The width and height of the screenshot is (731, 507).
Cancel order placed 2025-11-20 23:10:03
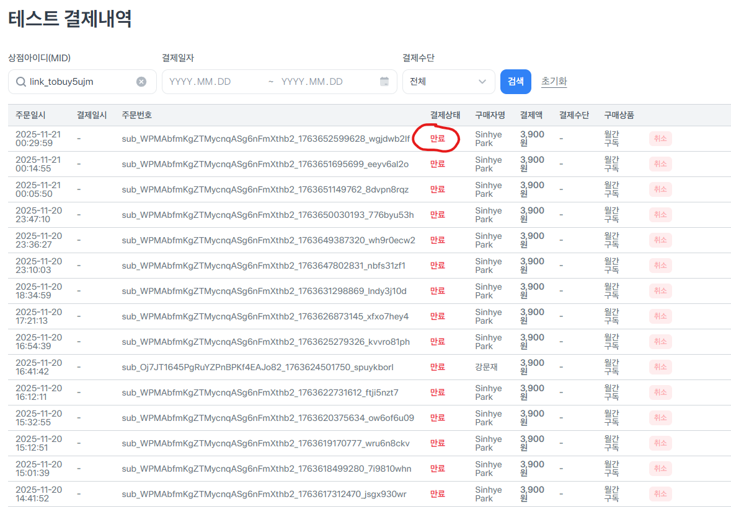click(x=660, y=266)
